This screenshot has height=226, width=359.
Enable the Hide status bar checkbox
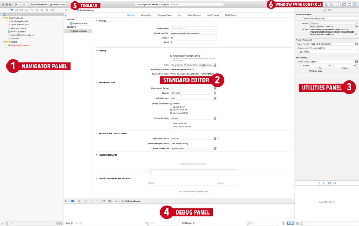click(x=171, y=123)
